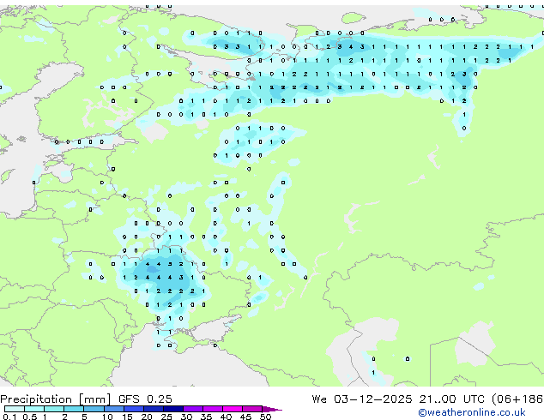Select the 2–5 mm legend color box
Image resolution: width=544 pixels, height=420 pixels.
[74, 409]
